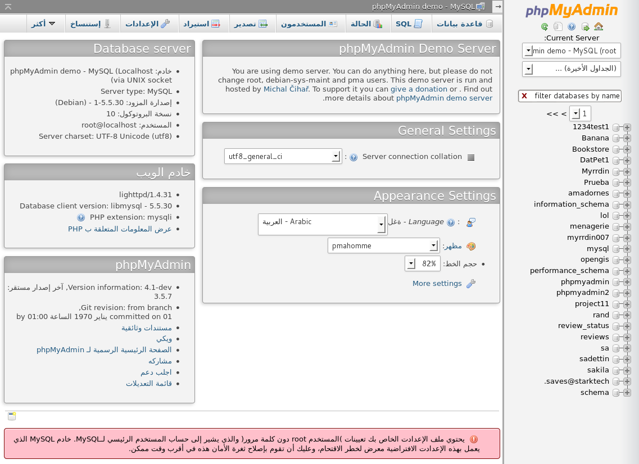Expand the sakila database tree node
Image resolution: width=639 pixels, height=464 pixels.
[627, 371]
